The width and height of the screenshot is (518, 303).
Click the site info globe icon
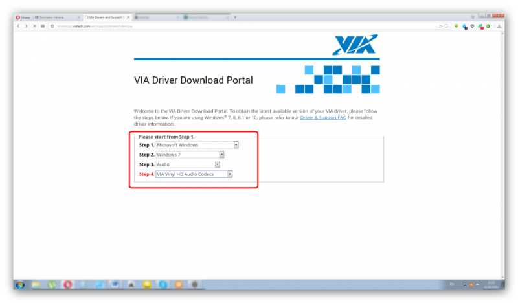[52, 26]
